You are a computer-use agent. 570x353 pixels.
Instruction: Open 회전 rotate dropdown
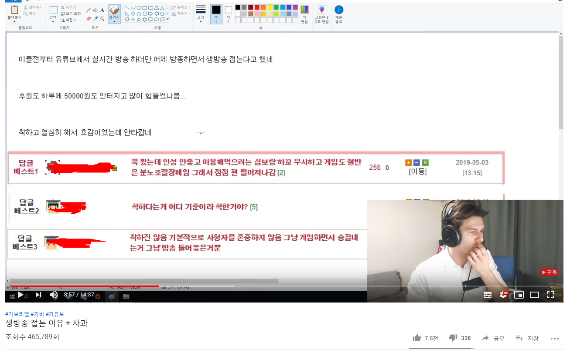[68, 20]
